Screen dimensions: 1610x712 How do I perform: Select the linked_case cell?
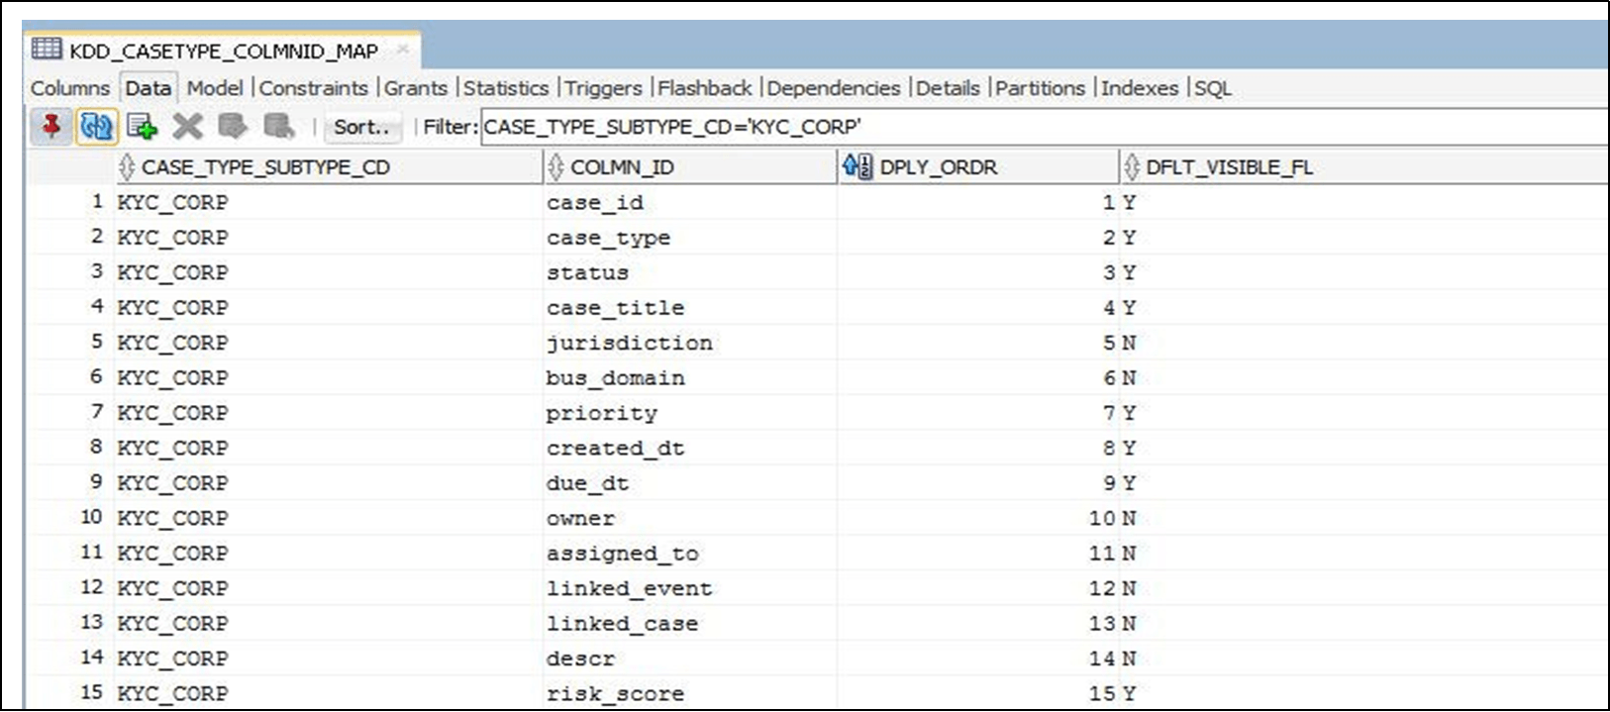pos(690,623)
